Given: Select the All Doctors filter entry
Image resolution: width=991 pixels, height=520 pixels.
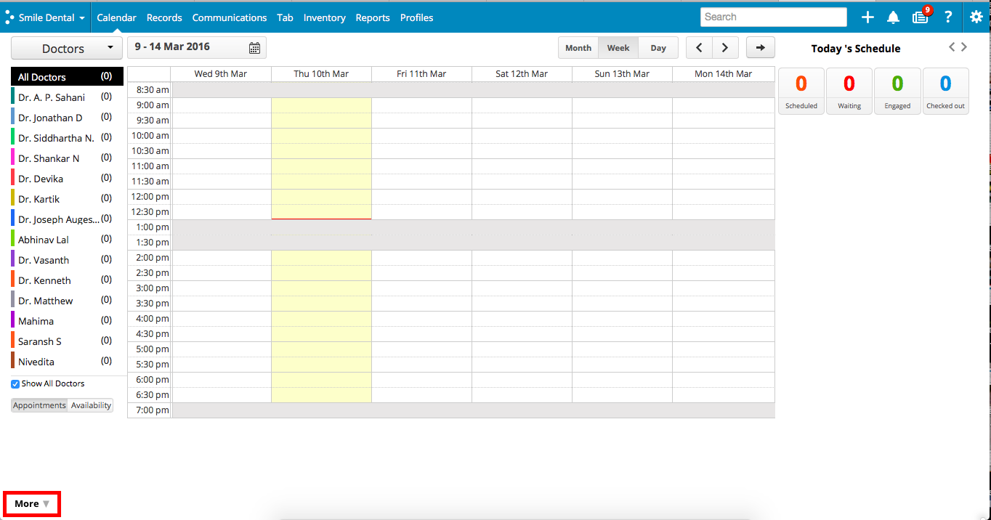Looking at the screenshot, I should coord(40,76).
